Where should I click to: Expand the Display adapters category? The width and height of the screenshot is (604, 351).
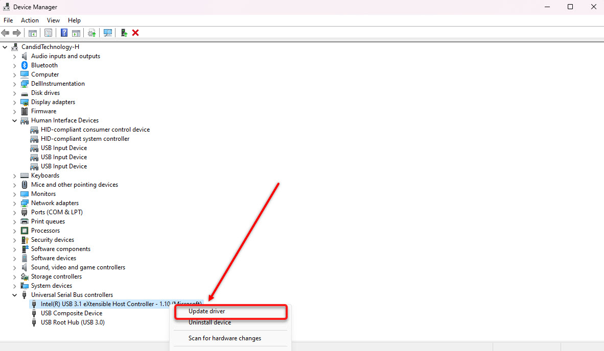click(x=14, y=102)
